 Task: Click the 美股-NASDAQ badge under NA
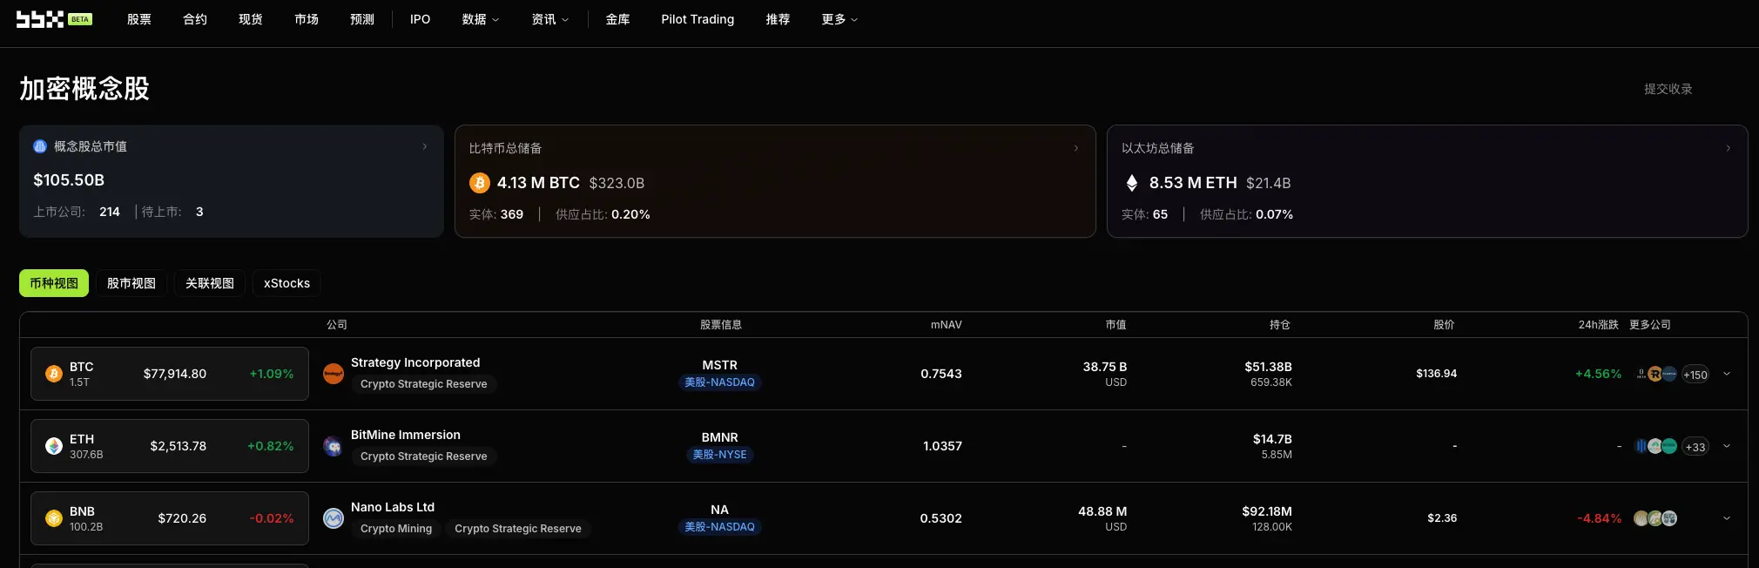[x=720, y=527]
